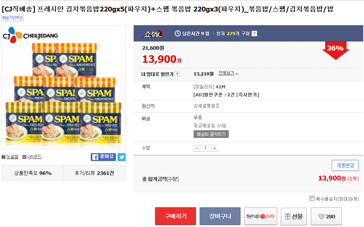This screenshot has width=364, height=227.
Task: Increase quantity with plus button
Action: point(214,148)
